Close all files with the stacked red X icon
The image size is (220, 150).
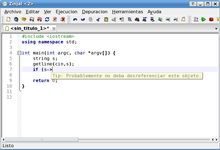click(x=63, y=19)
